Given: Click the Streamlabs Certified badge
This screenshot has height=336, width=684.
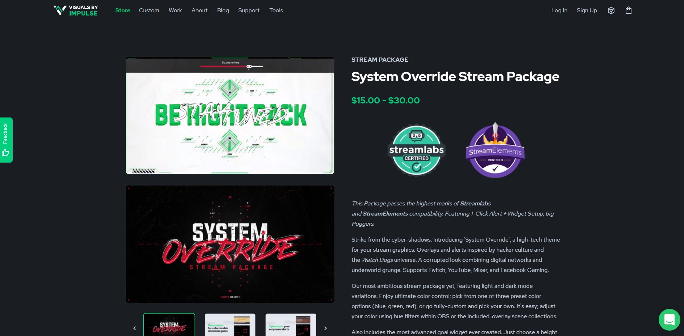Looking at the screenshot, I should (417, 150).
